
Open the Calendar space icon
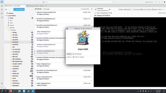pyautogui.click(x=2, y=10)
